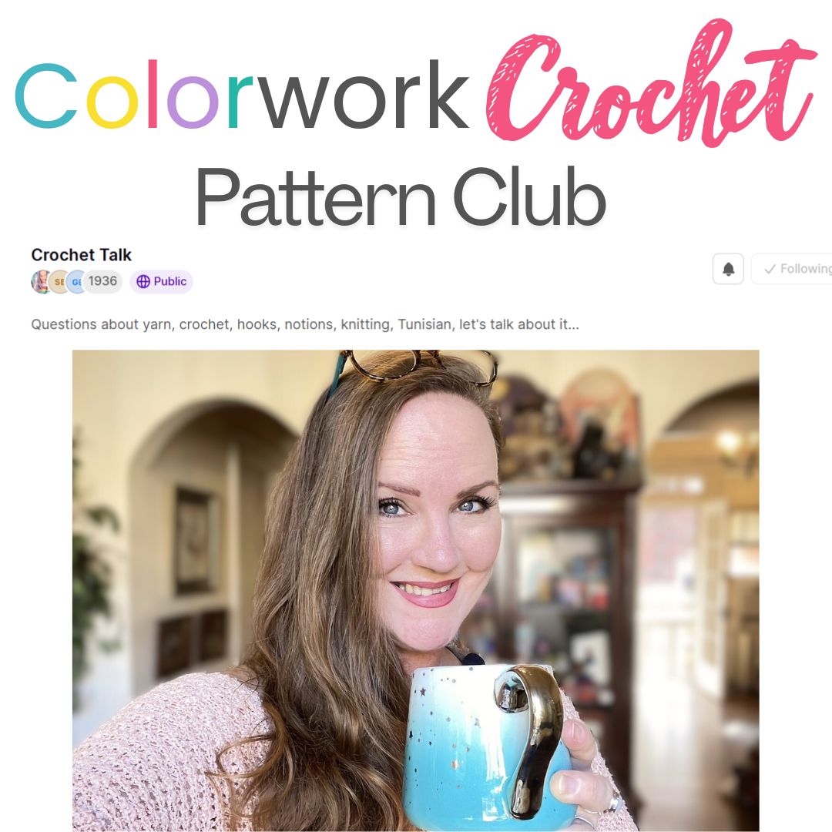The width and height of the screenshot is (832, 832).
Task: Click the gray 'work' text in the logo
Action: 364,95
